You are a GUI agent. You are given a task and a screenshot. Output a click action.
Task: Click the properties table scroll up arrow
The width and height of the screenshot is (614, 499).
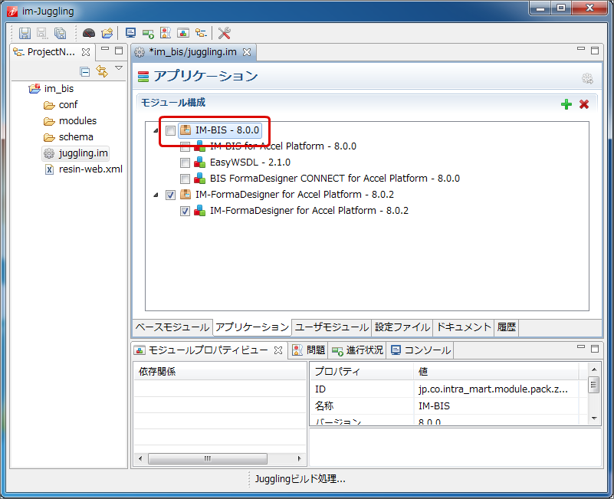click(594, 369)
